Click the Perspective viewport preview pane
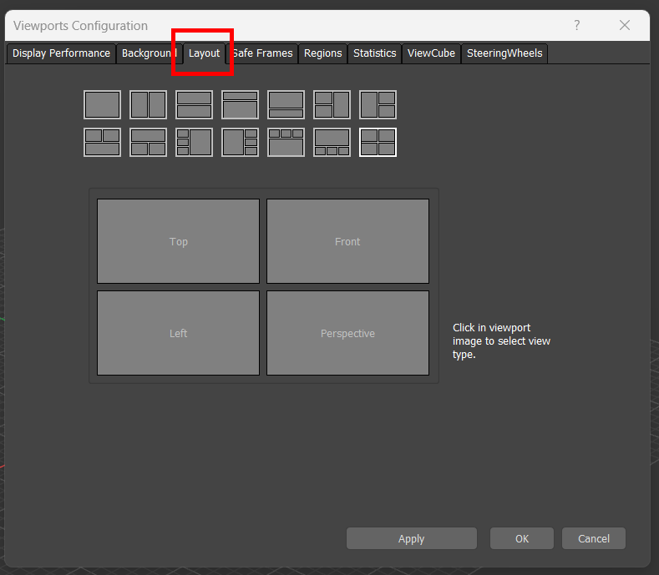The width and height of the screenshot is (659, 575). pyautogui.click(x=347, y=333)
